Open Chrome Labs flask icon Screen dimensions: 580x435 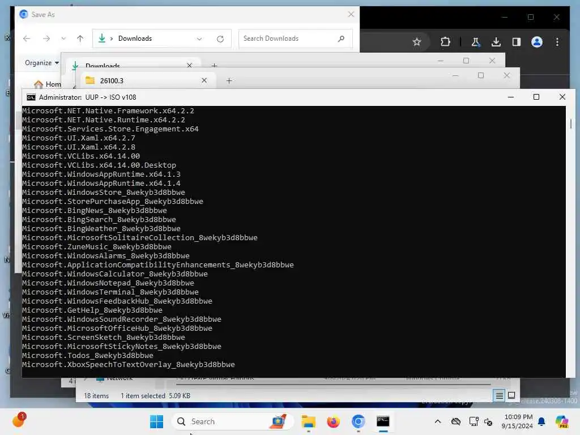476,42
